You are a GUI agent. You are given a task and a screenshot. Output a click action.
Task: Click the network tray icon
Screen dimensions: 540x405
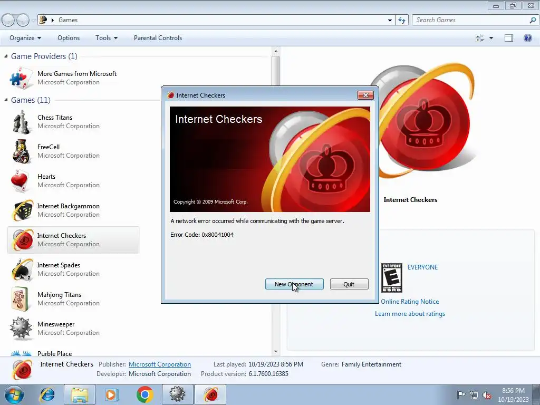474,395
